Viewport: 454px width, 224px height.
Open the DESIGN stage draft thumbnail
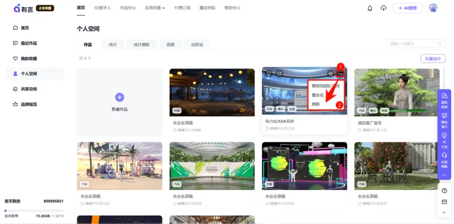coord(212,166)
